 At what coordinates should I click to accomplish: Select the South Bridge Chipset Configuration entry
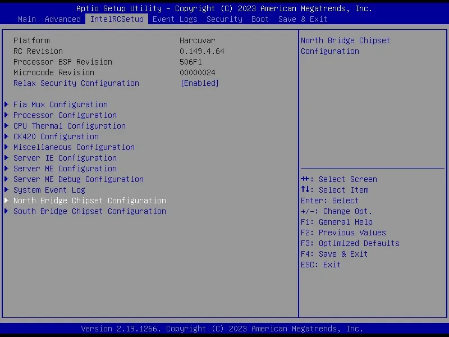[90, 211]
